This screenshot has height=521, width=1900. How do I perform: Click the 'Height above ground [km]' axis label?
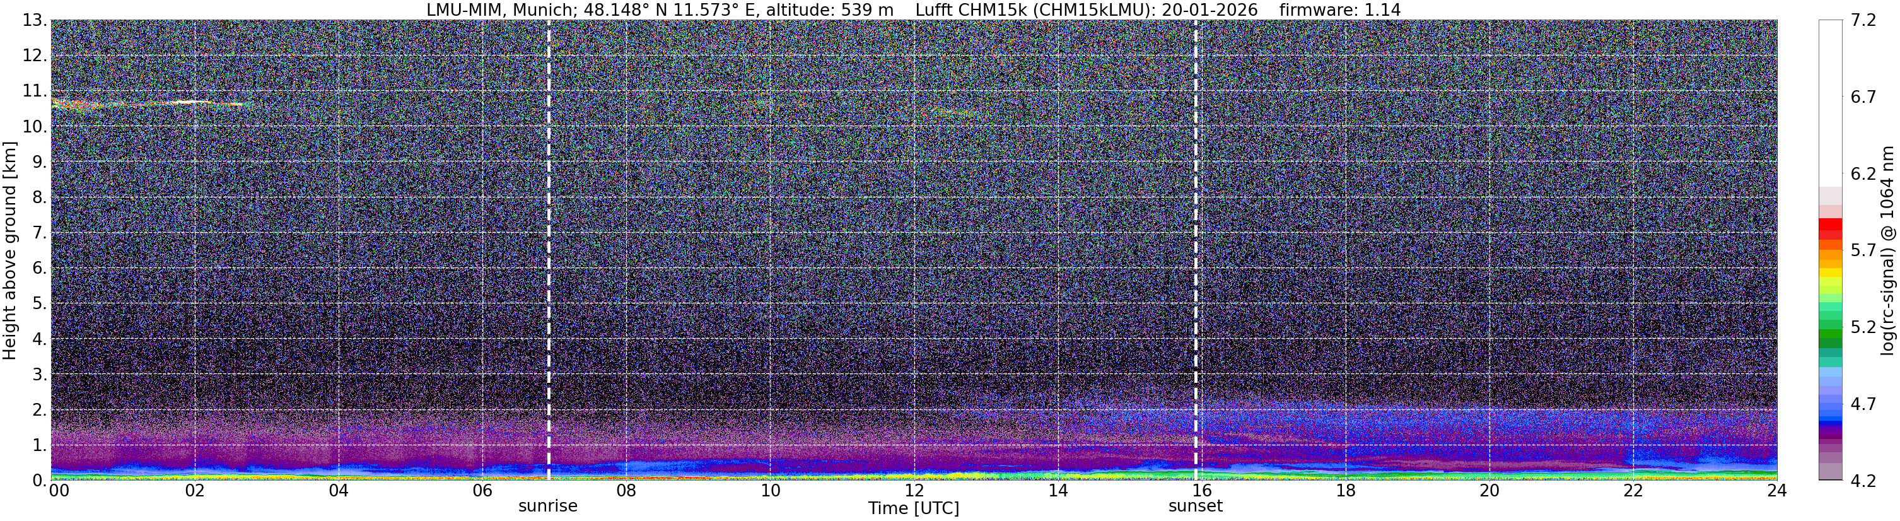(x=9, y=250)
